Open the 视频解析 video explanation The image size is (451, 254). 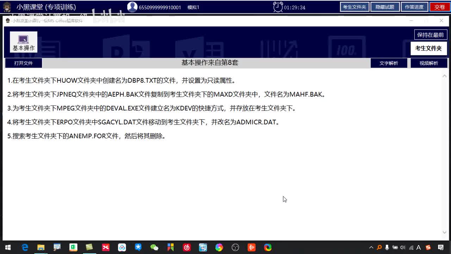click(429, 63)
